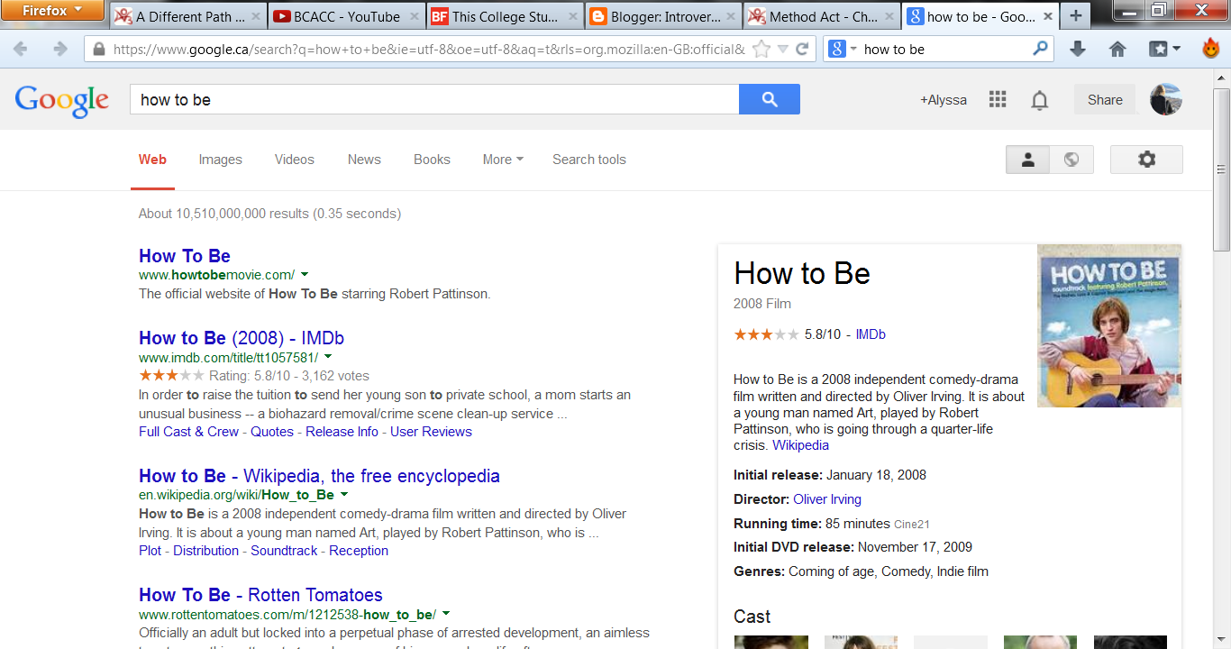This screenshot has width=1231, height=649.
Task: Click the search bar magnifier icon
Action: coord(1041,50)
